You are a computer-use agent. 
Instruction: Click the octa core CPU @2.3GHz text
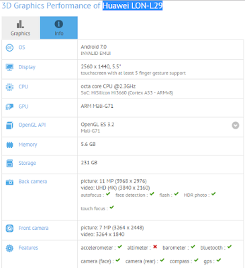pos(108,86)
